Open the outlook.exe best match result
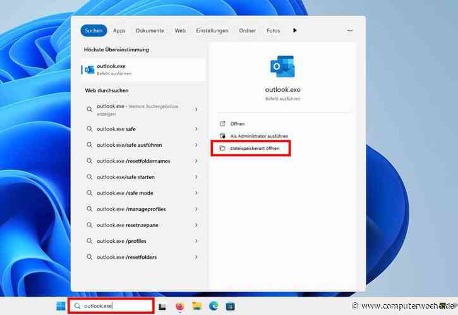This screenshot has height=315, width=458. [x=143, y=70]
